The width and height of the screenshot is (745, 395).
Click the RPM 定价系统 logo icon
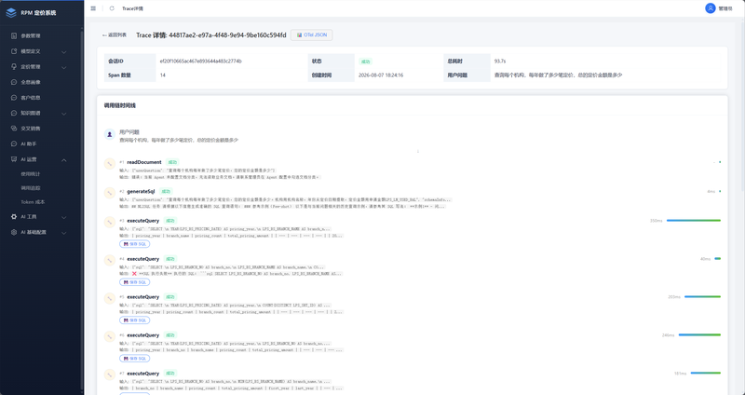(11, 13)
